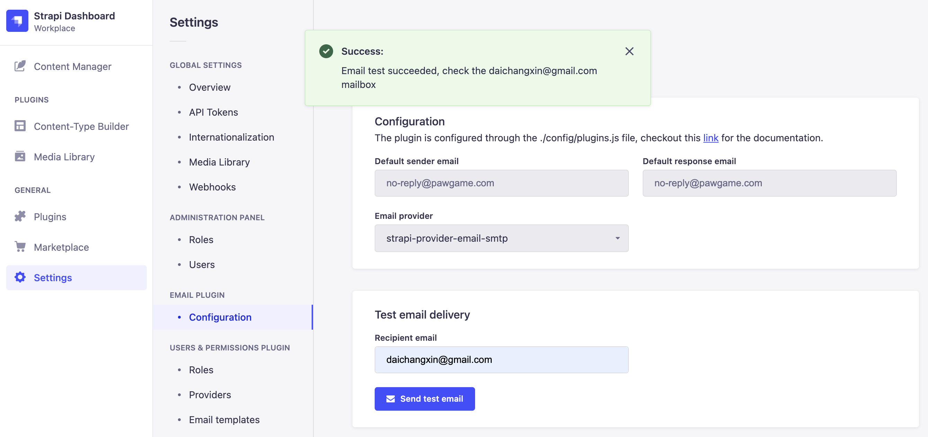The image size is (928, 437).
Task: Go to Webhooks settings page
Action: [x=212, y=187]
